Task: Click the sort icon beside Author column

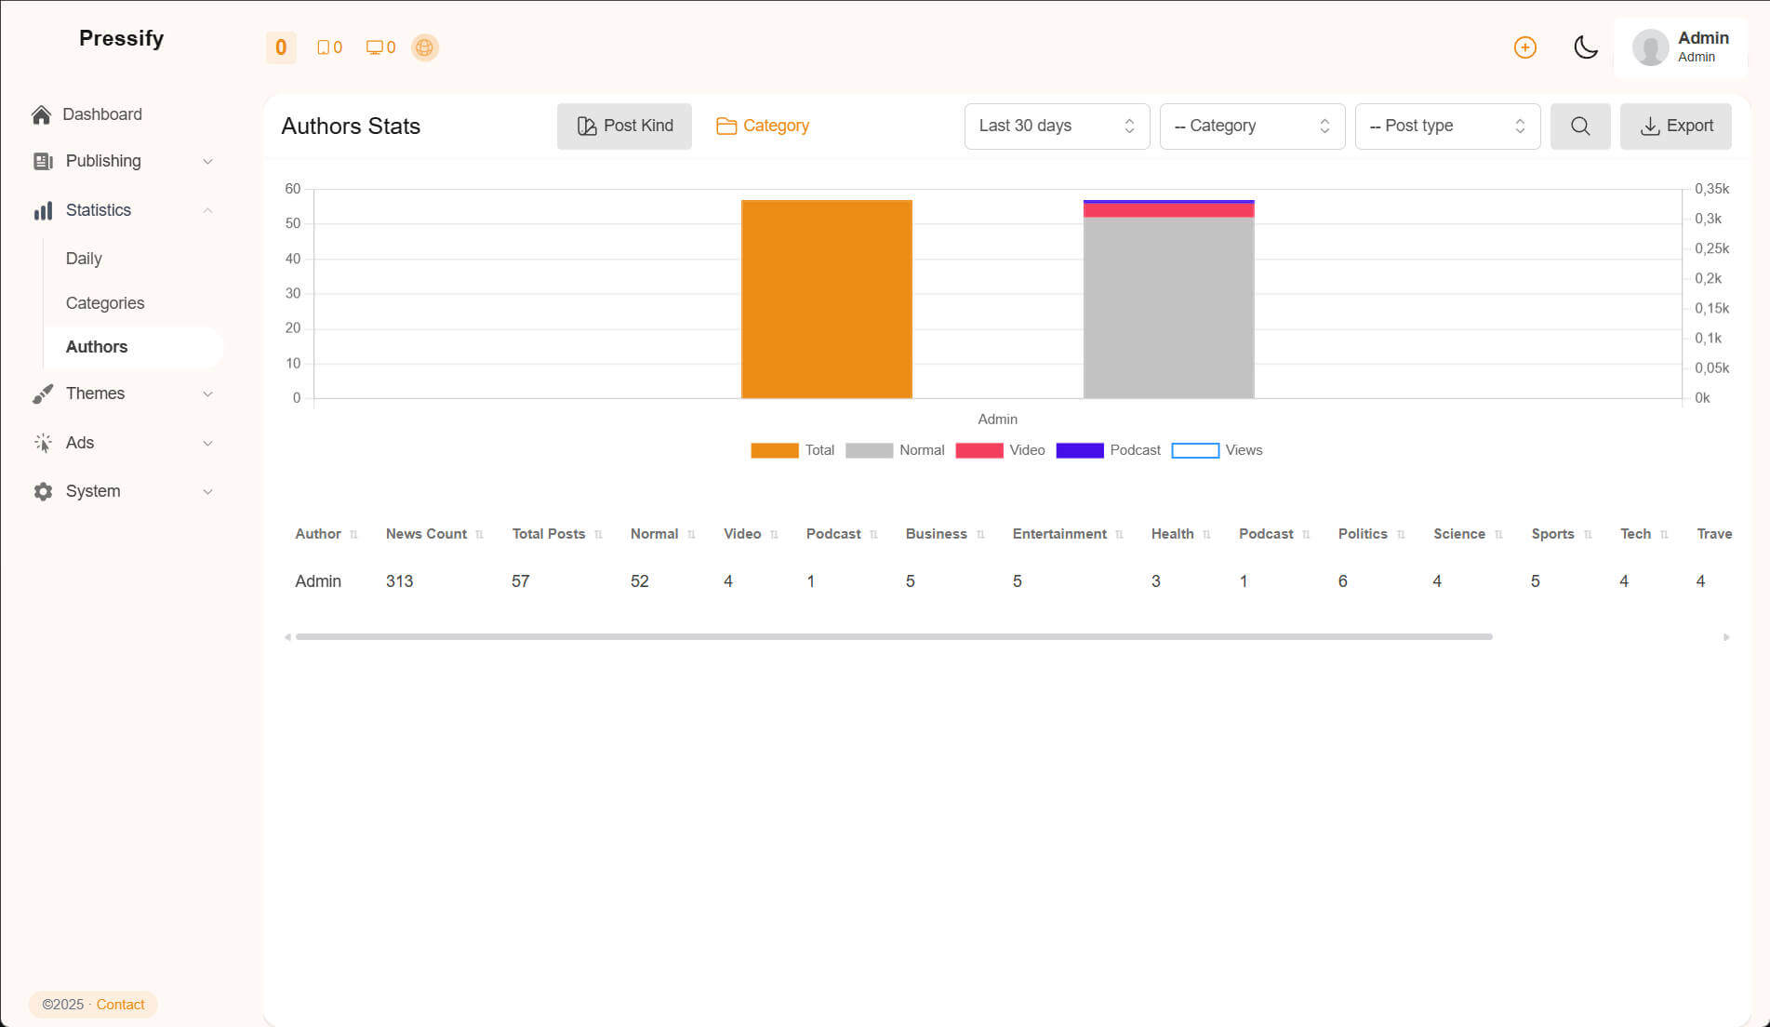Action: 353,535
